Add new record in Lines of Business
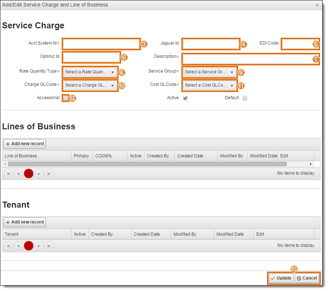328x291 pixels. click(x=25, y=144)
